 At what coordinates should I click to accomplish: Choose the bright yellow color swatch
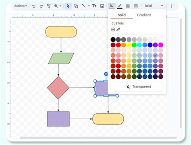[x=129, y=45]
